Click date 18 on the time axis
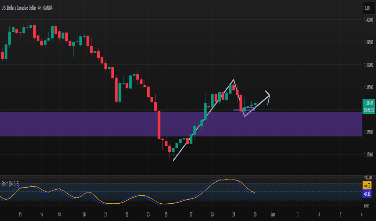376x221 pixels. tap(59, 215)
